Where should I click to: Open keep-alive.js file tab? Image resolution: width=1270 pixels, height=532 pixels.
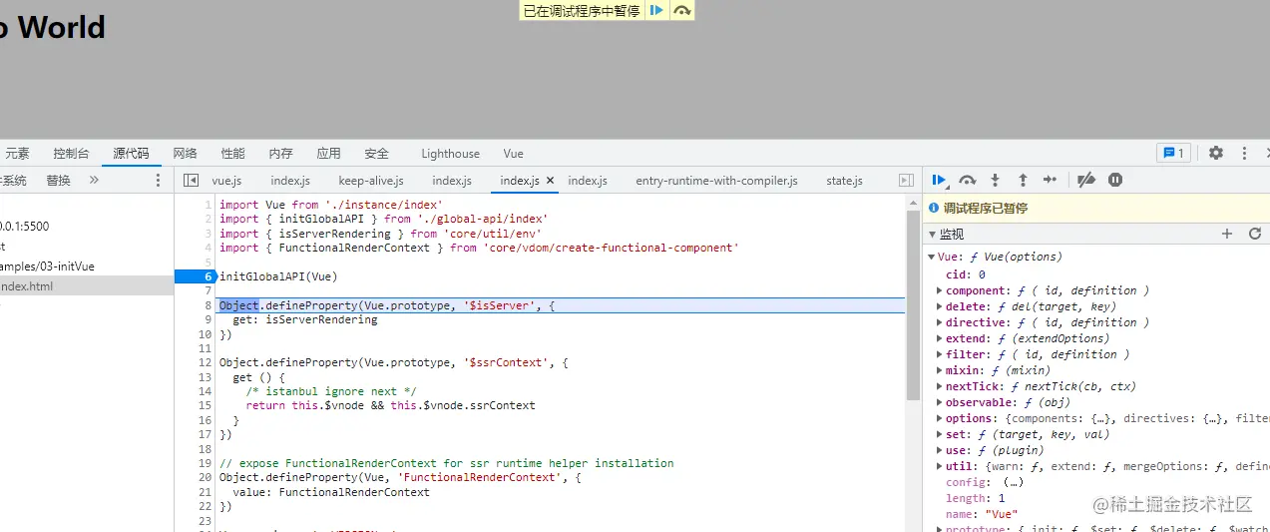[370, 181]
